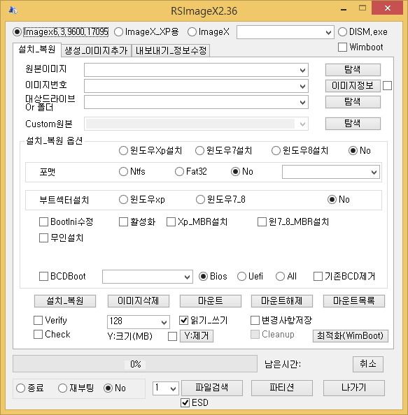Click the 나가기 exit button
The image size is (408, 415).
(x=354, y=388)
